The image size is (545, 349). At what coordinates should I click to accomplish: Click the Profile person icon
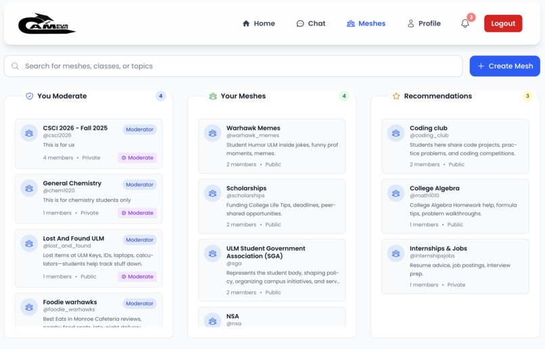pyautogui.click(x=411, y=23)
